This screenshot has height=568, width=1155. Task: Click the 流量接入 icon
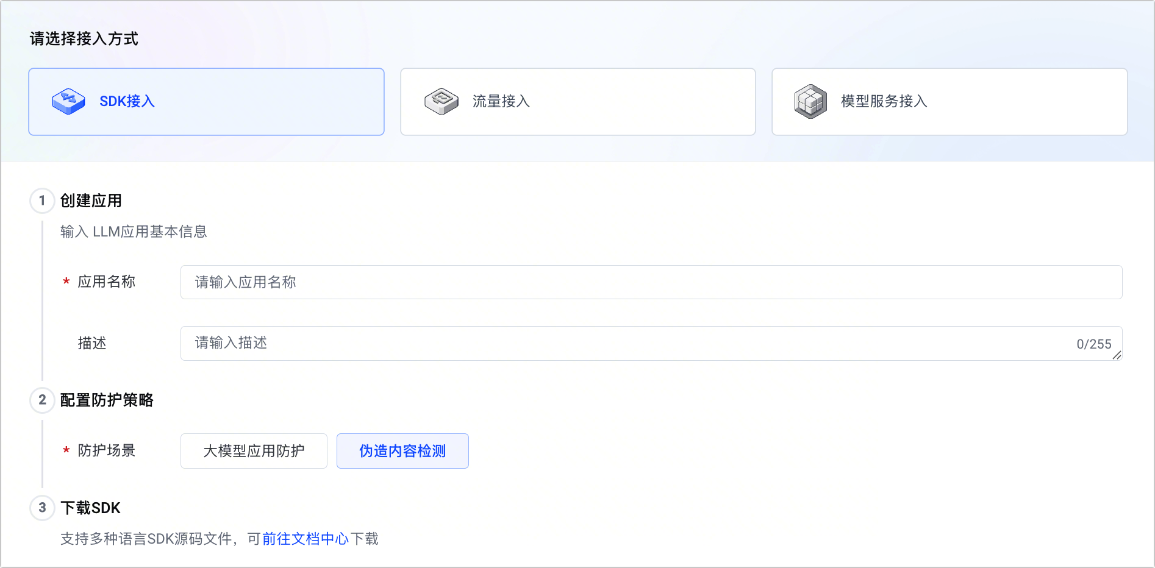click(x=442, y=101)
